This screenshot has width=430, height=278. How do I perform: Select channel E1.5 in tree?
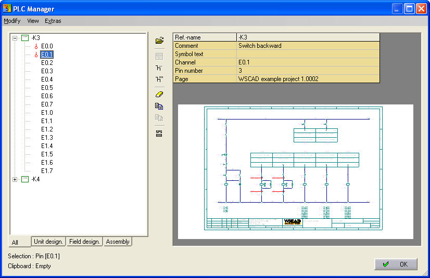pyautogui.click(x=47, y=154)
